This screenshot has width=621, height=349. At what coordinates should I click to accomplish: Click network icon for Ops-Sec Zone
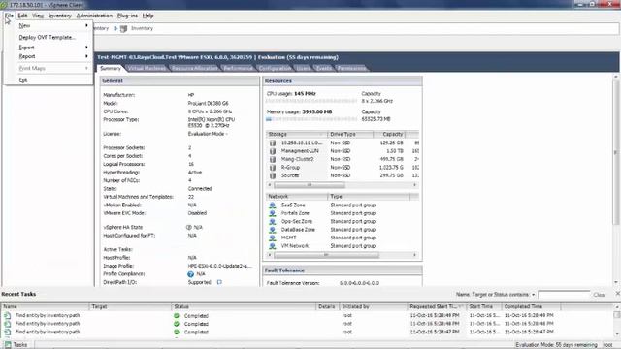[x=273, y=222]
